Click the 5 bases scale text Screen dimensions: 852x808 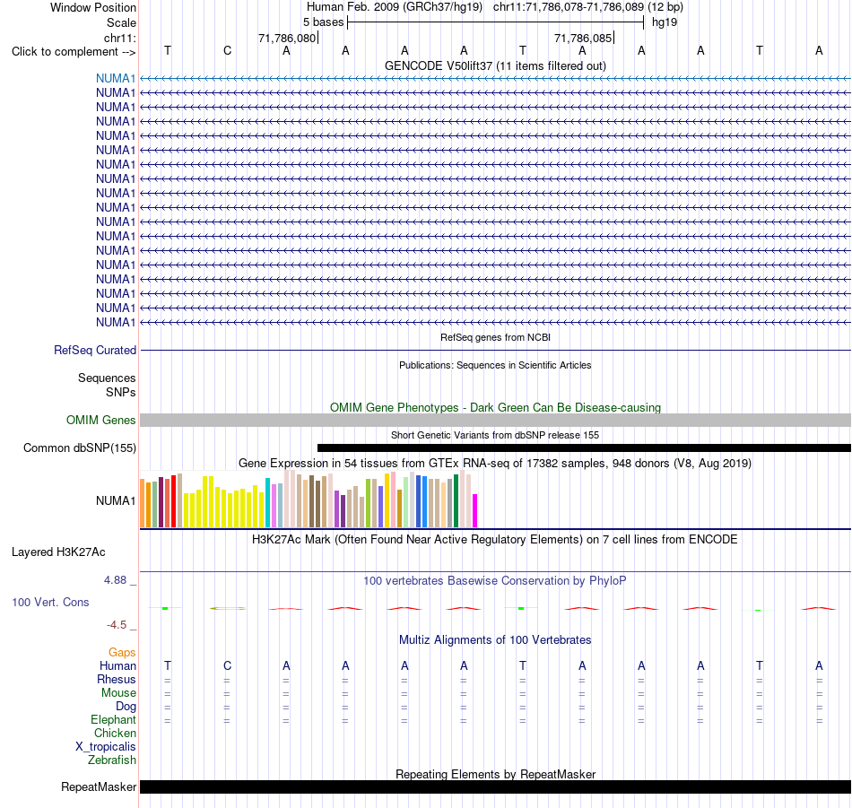tap(323, 22)
